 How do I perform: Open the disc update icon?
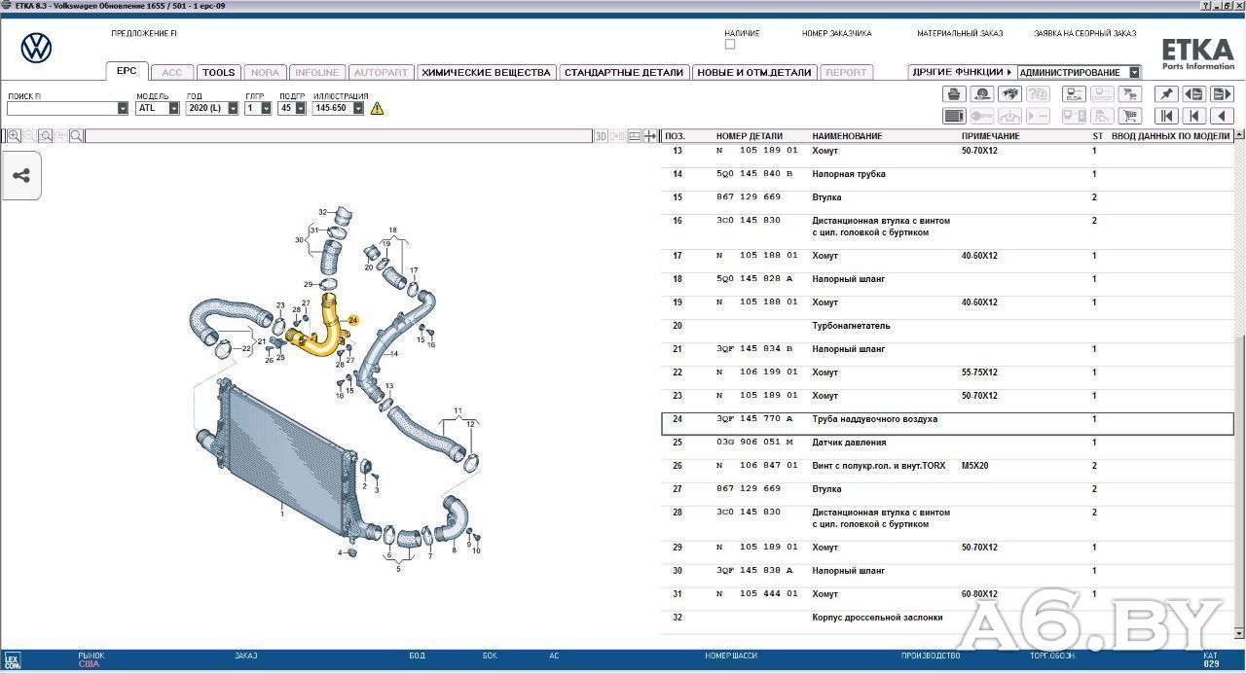tap(982, 94)
